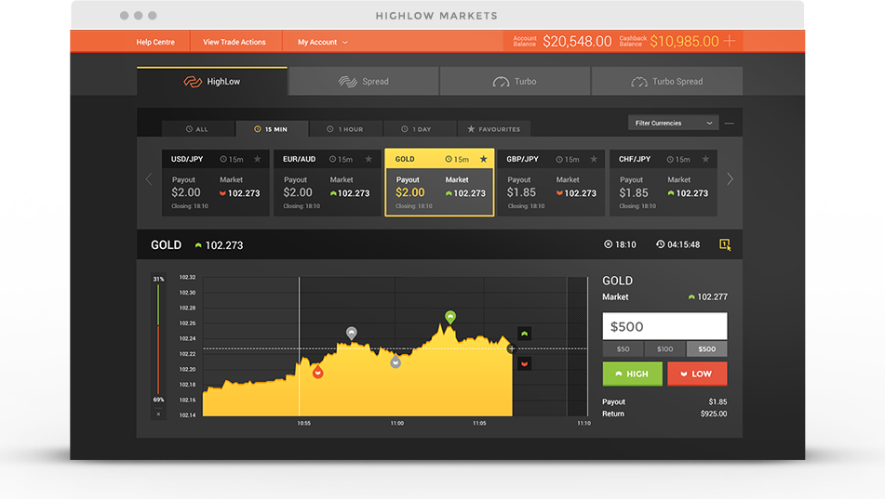Click the red down marker on chart
The image size is (885, 499).
click(317, 373)
